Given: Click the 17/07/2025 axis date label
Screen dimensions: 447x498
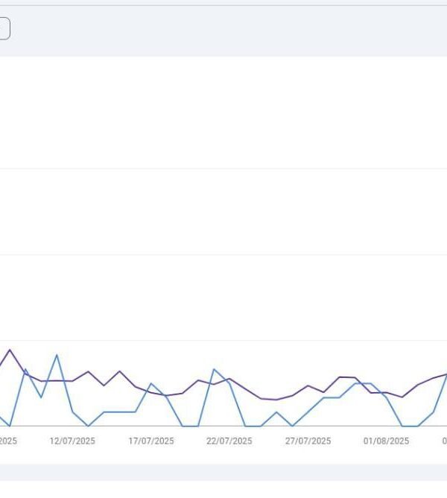Looking at the screenshot, I should (151, 441).
